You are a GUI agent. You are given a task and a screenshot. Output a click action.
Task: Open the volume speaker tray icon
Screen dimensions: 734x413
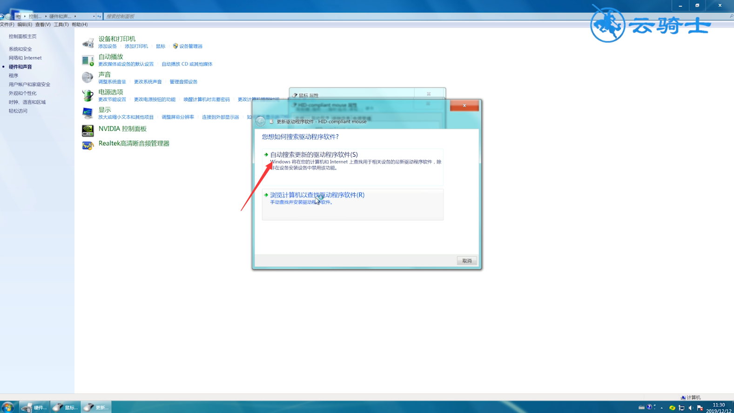(x=691, y=408)
